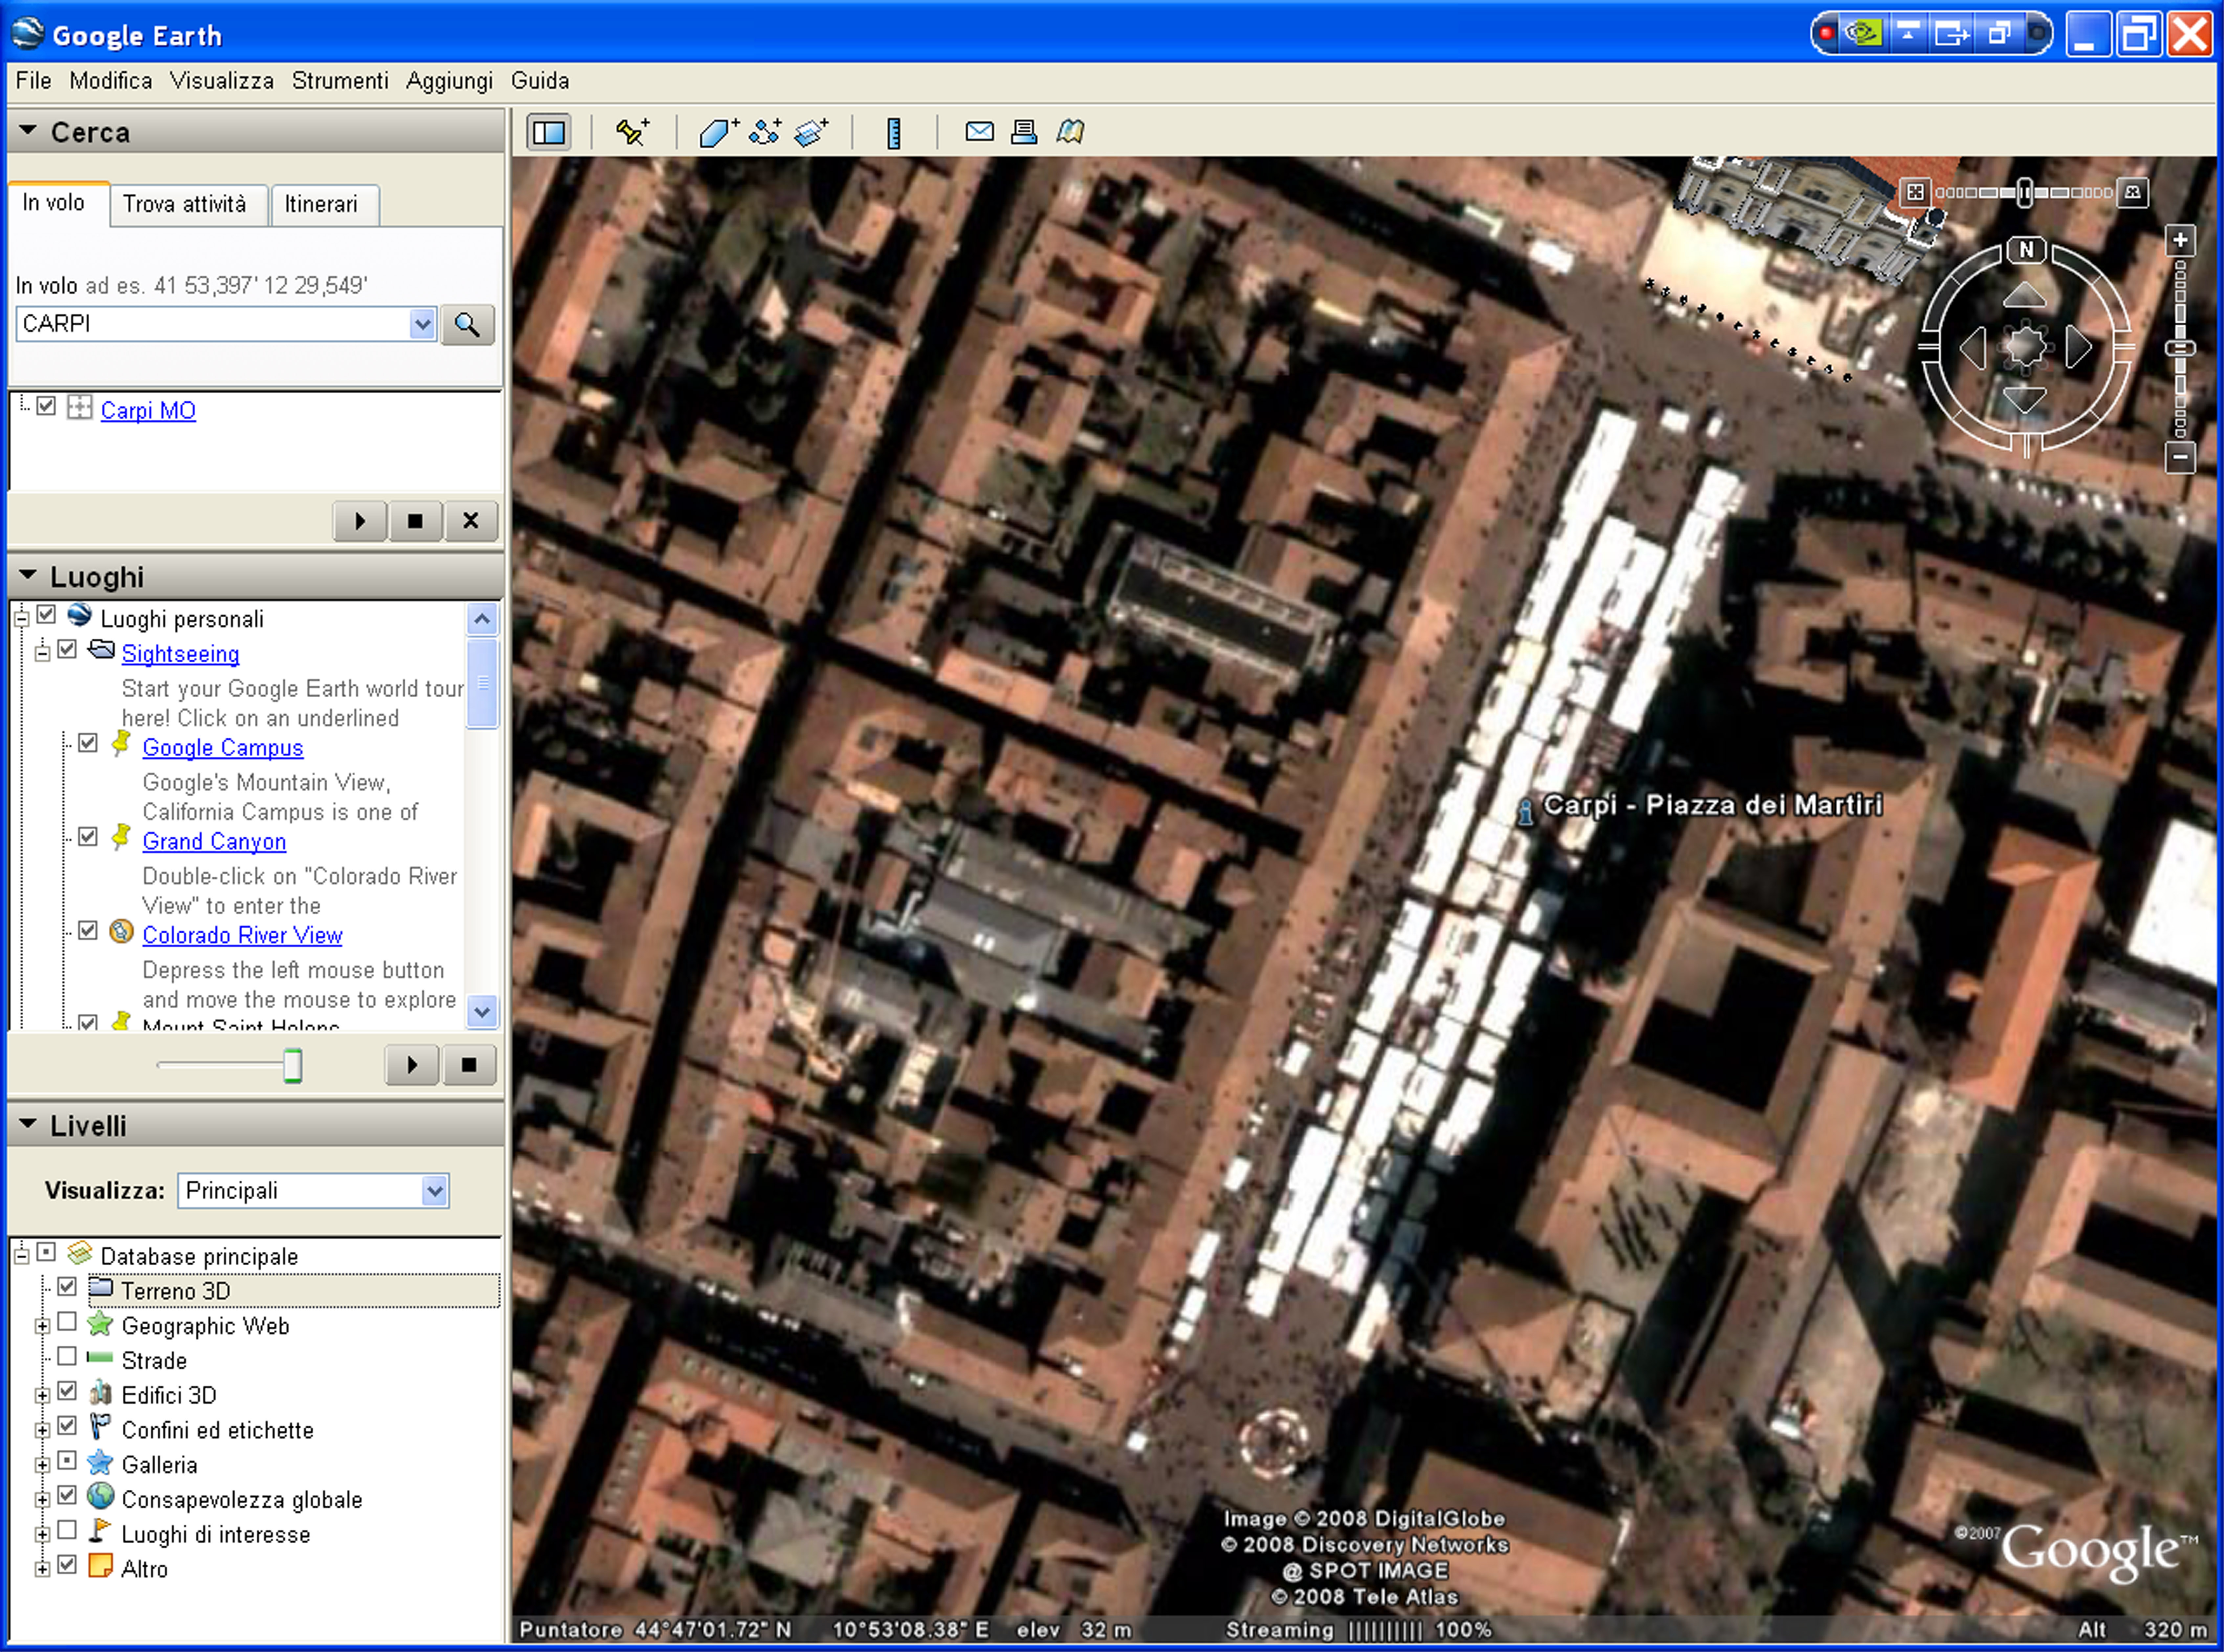Enable the Luoghi di interesse layer
Viewport: 2224px width, 1652px height.
67,1530
